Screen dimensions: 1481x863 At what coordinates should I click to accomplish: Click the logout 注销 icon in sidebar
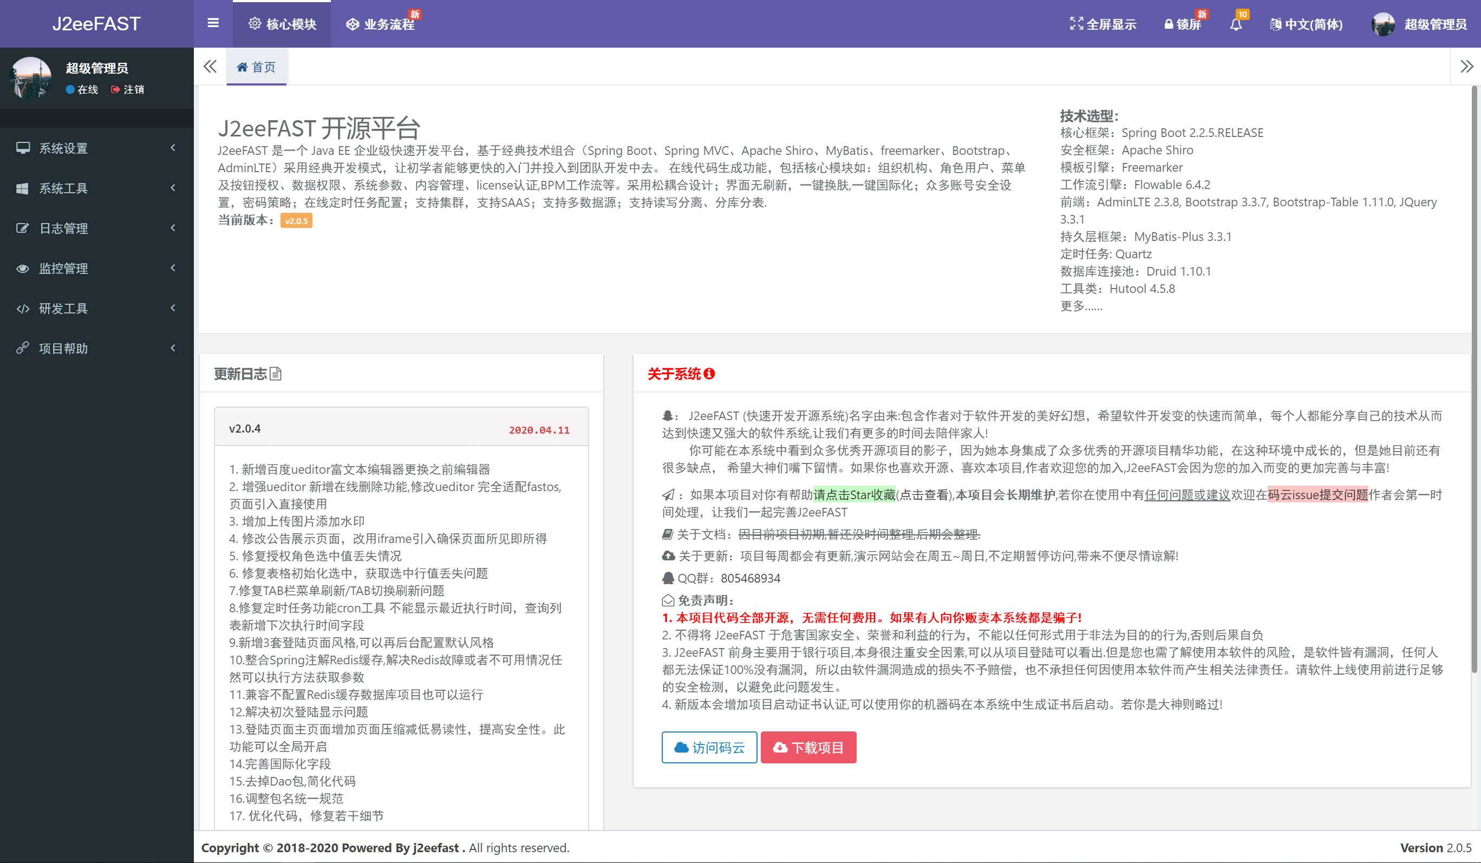pyautogui.click(x=115, y=89)
